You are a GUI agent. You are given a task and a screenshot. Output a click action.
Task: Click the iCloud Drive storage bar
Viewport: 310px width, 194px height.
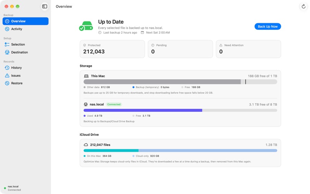pyautogui.click(x=180, y=151)
